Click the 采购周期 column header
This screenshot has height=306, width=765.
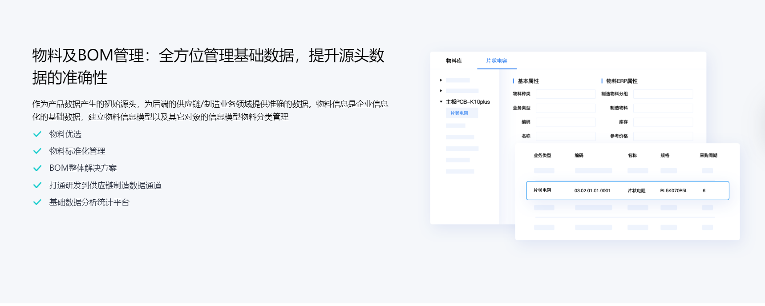[708, 156]
